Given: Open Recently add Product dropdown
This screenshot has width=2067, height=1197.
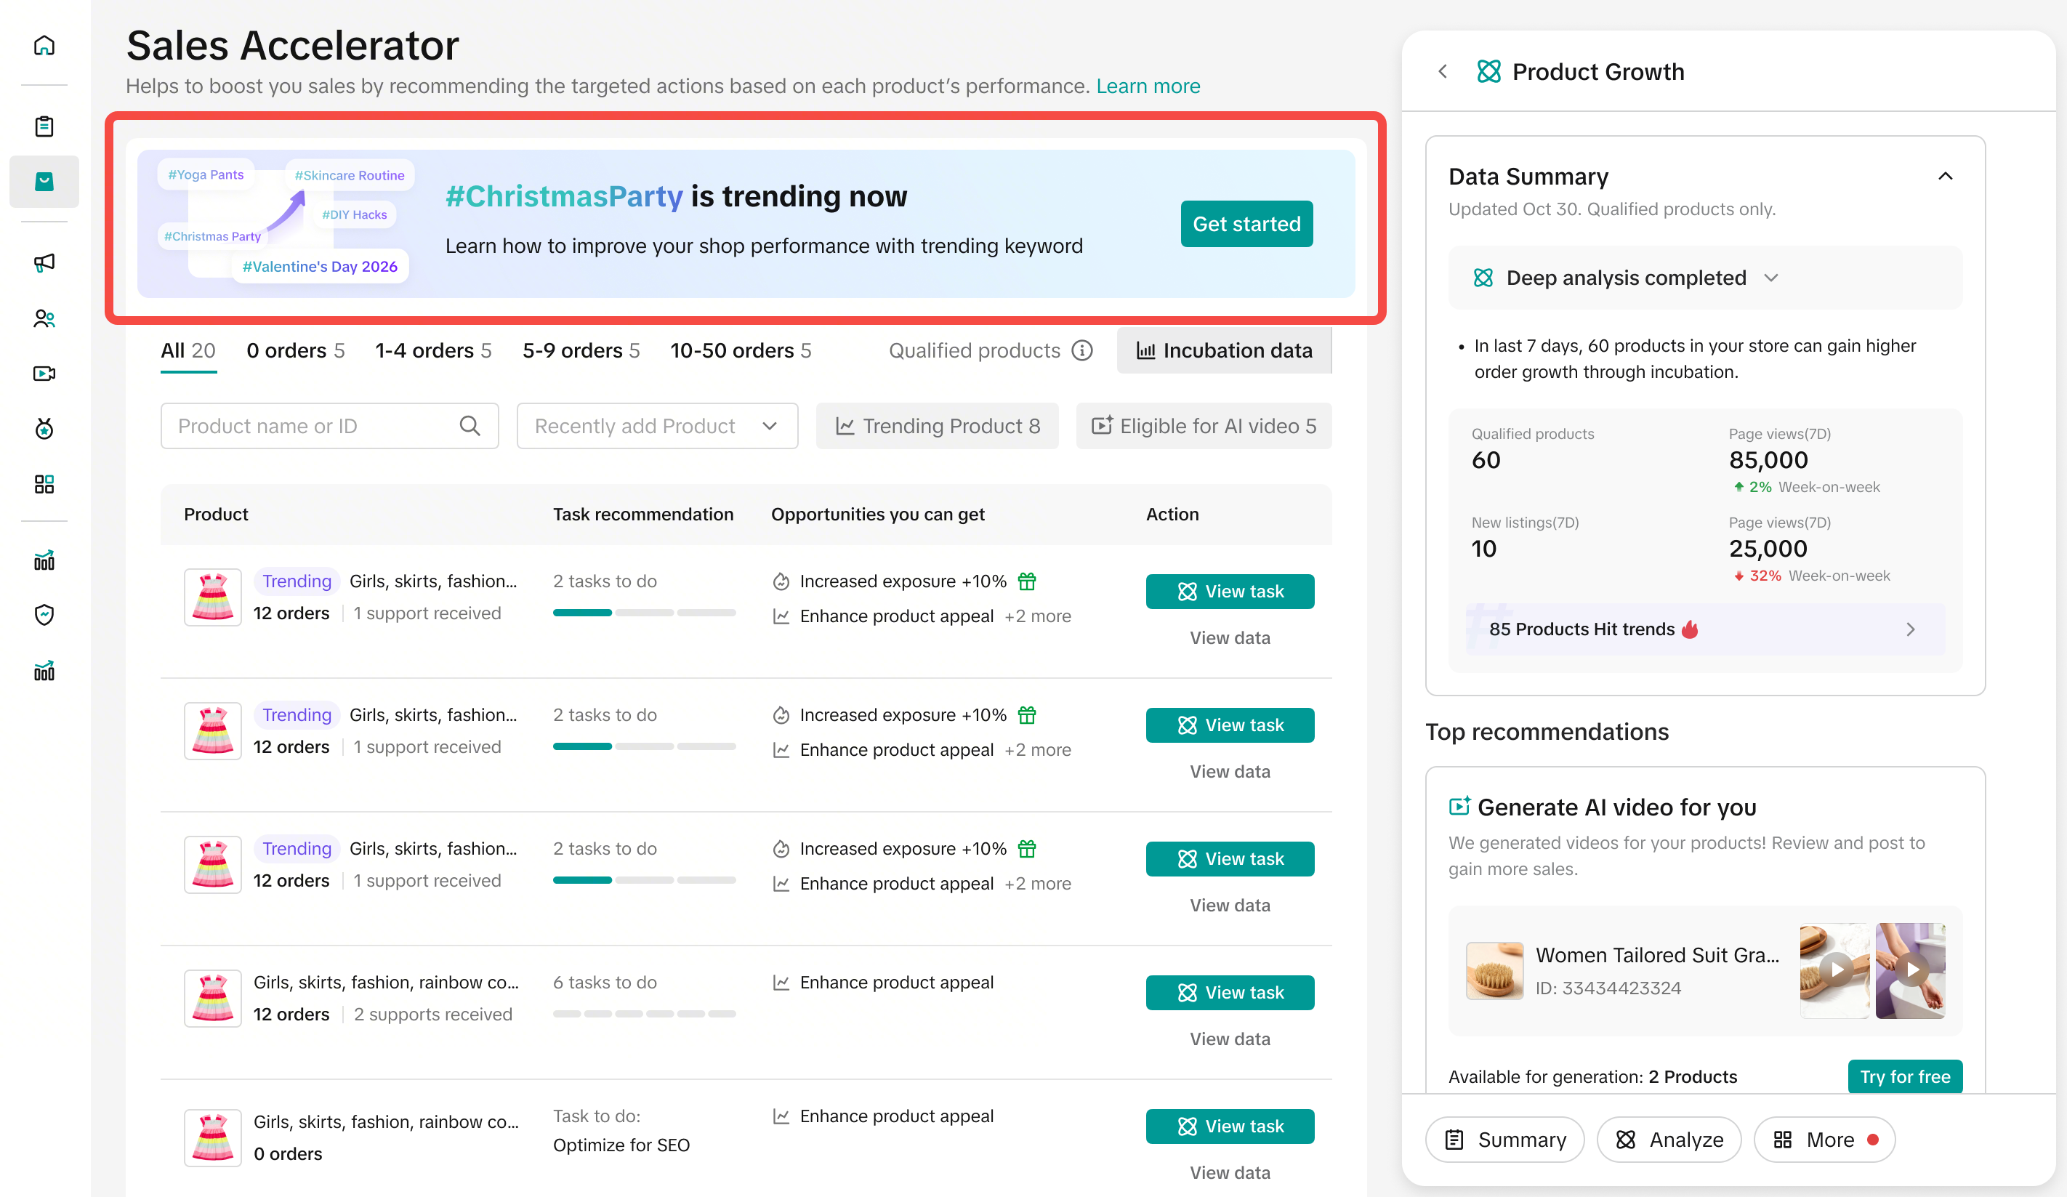Looking at the screenshot, I should click(x=656, y=426).
